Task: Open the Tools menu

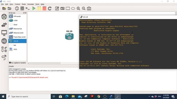Action: coord(37,4)
